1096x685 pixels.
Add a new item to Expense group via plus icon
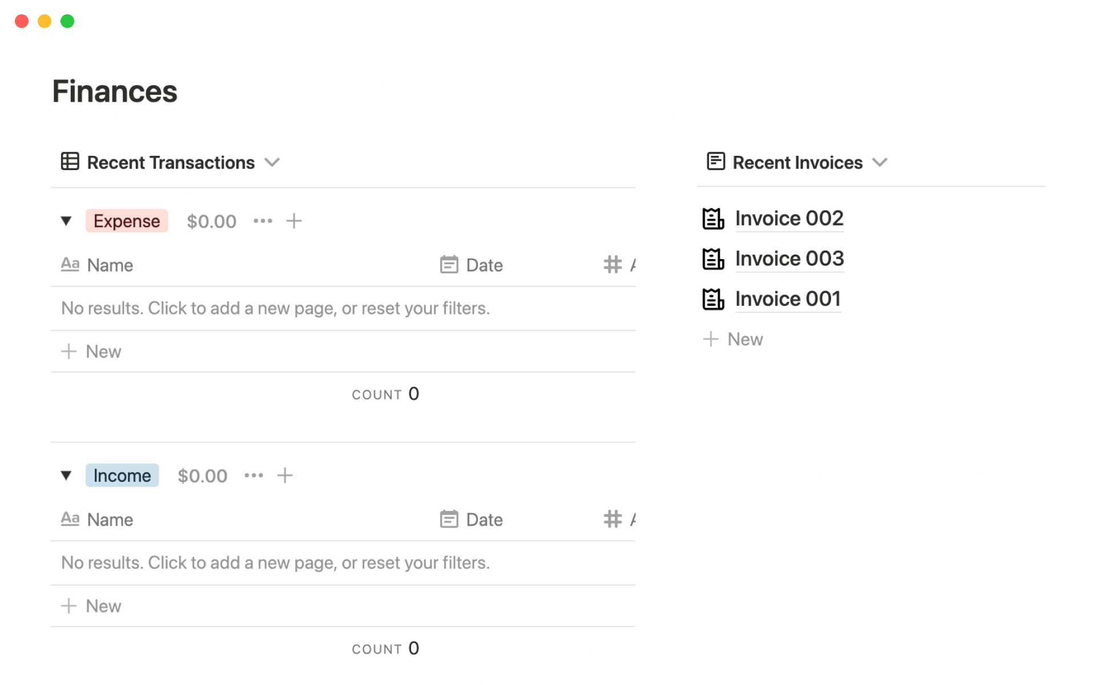pyautogui.click(x=294, y=221)
